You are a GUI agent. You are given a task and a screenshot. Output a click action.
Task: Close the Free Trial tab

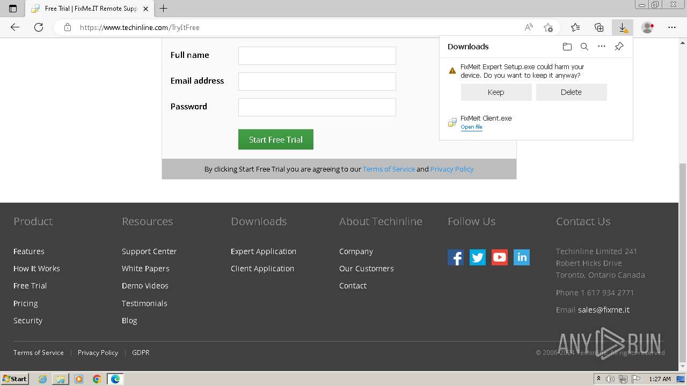click(x=145, y=9)
